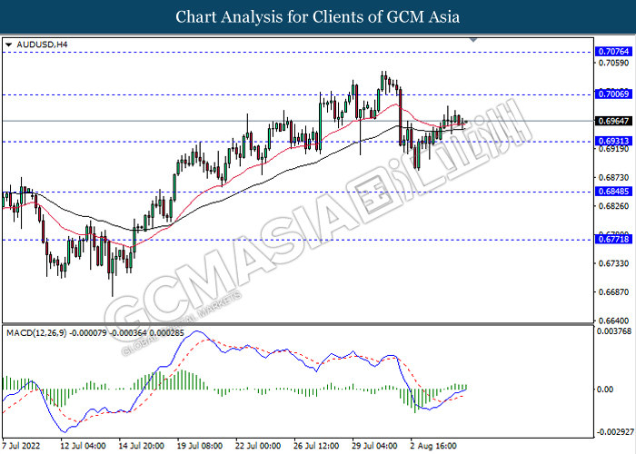Click the 0.70590 axis value

click(613, 63)
